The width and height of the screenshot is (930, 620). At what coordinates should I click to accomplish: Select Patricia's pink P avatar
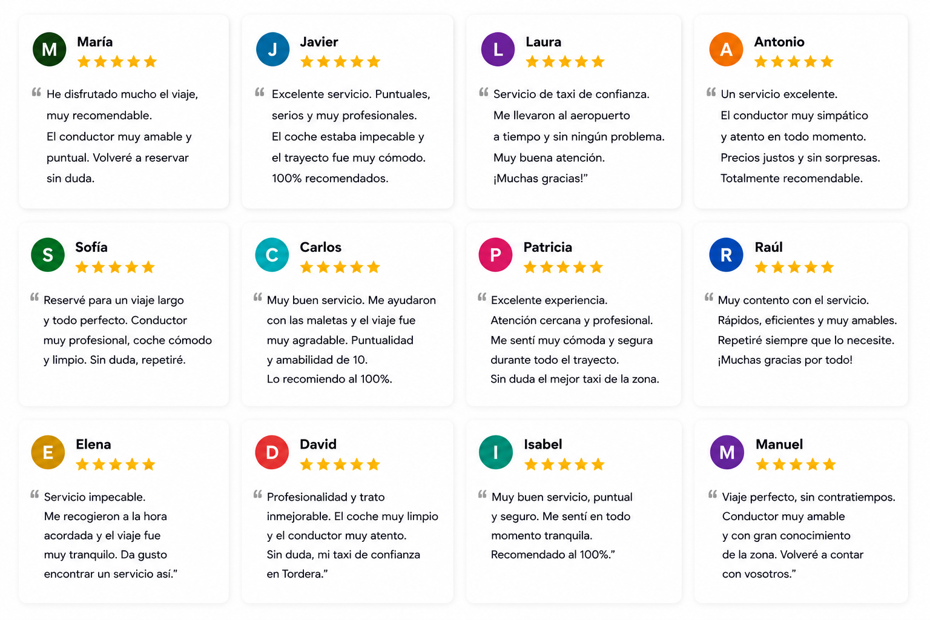(495, 255)
